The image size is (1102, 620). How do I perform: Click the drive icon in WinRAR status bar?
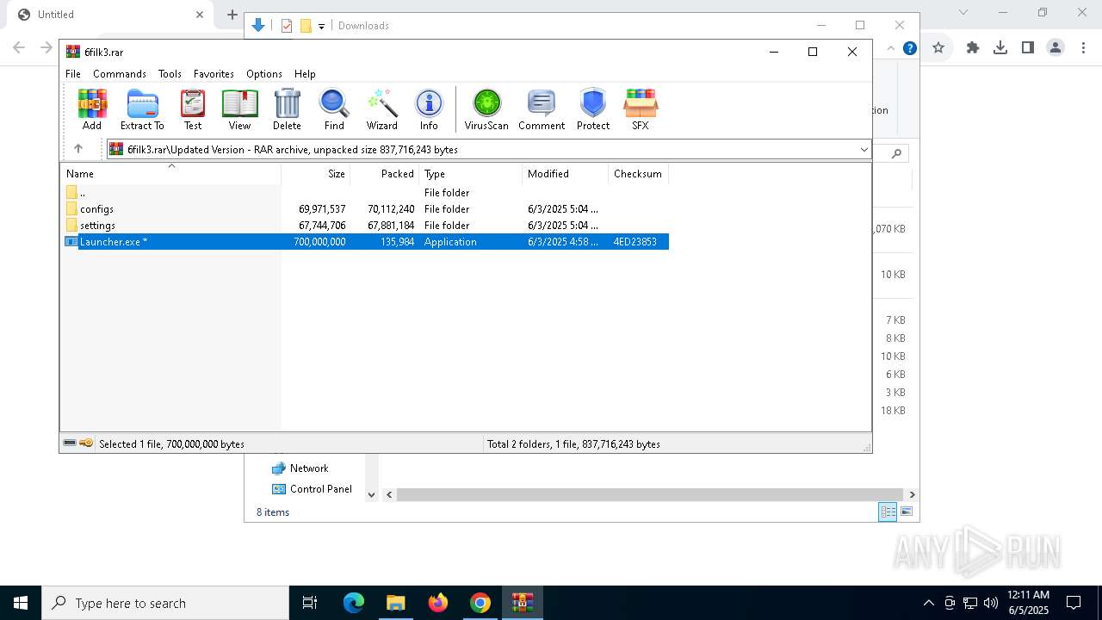click(70, 443)
